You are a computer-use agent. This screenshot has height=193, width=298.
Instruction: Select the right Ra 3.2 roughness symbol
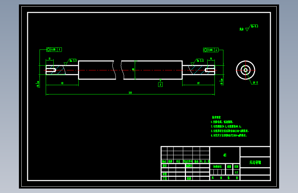(x=197, y=62)
